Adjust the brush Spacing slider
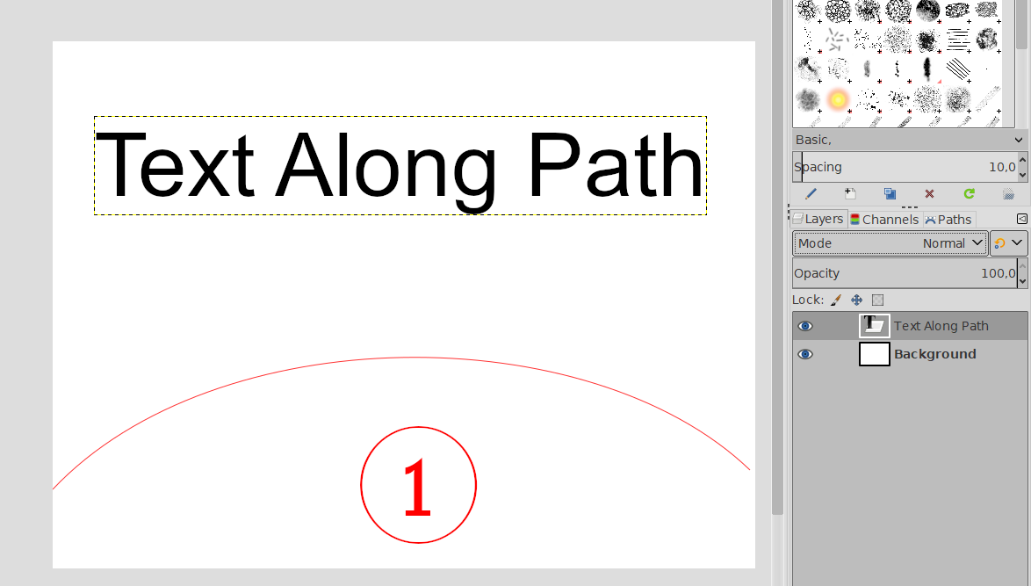 tap(905, 167)
